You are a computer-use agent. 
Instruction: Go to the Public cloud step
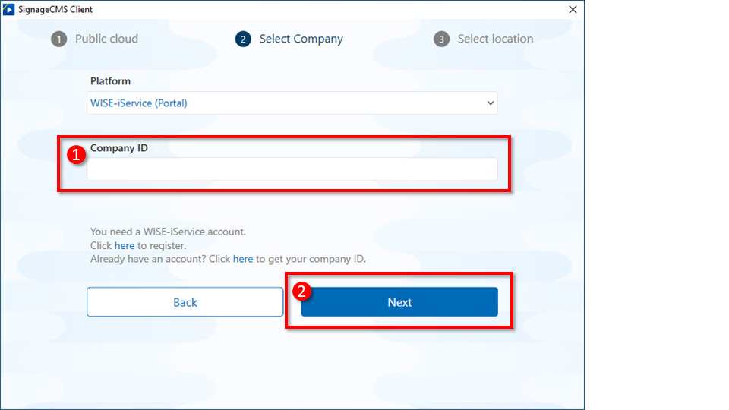[106, 39]
